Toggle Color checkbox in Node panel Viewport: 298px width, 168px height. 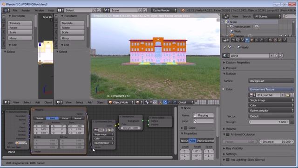pyautogui.click(x=186, y=128)
